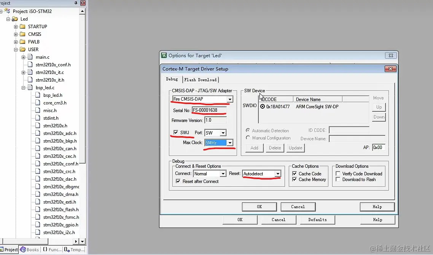433x255 pixels.
Task: Switch to the Debug tab
Action: (172, 79)
